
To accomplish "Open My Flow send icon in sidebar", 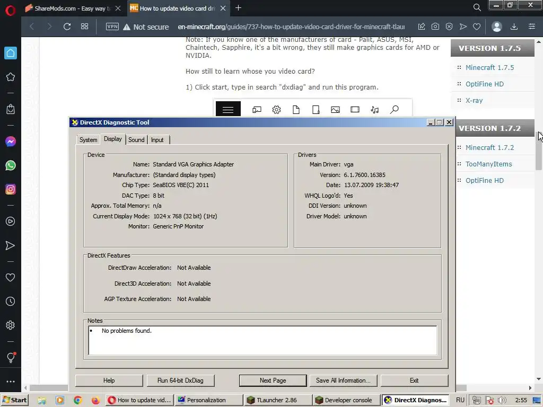I will tap(11, 245).
